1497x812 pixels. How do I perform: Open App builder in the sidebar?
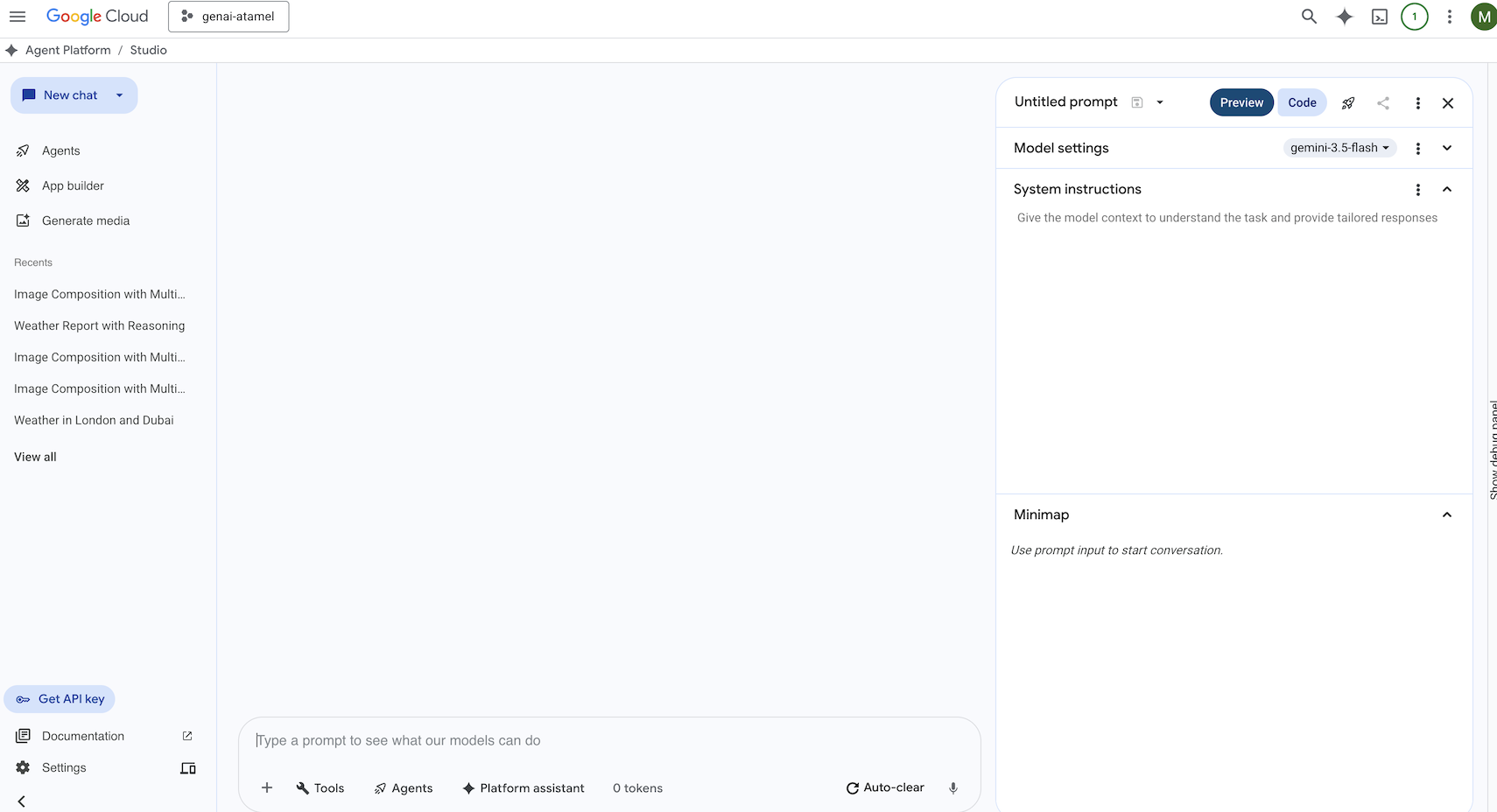click(73, 185)
